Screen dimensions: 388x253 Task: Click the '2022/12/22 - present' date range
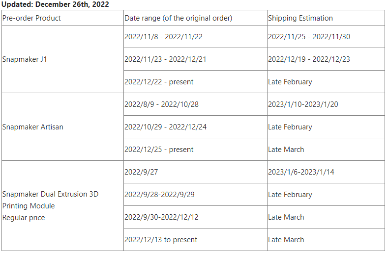(x=159, y=82)
